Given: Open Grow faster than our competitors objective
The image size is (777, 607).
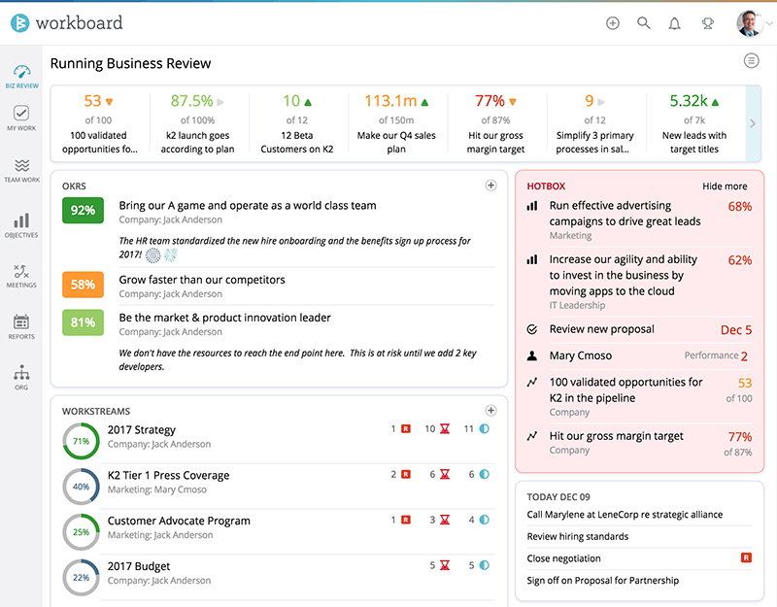Looking at the screenshot, I should coord(202,280).
